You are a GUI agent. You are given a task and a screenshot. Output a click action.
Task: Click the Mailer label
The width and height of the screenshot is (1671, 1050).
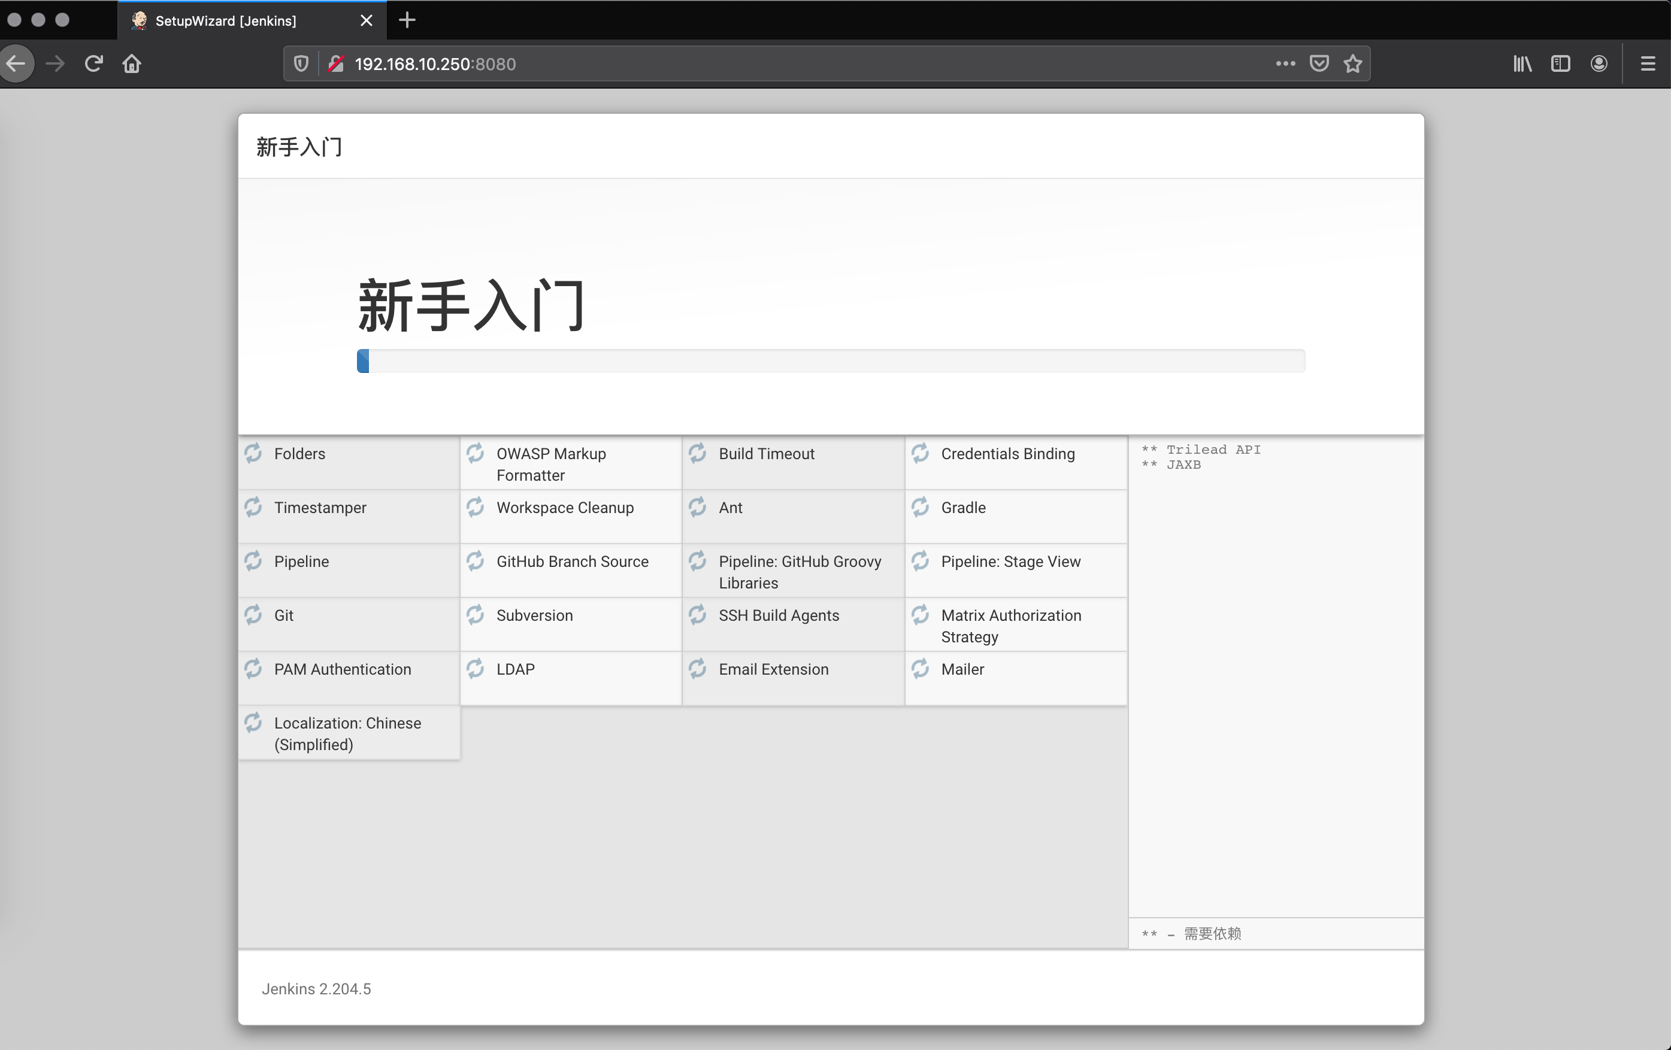click(962, 669)
